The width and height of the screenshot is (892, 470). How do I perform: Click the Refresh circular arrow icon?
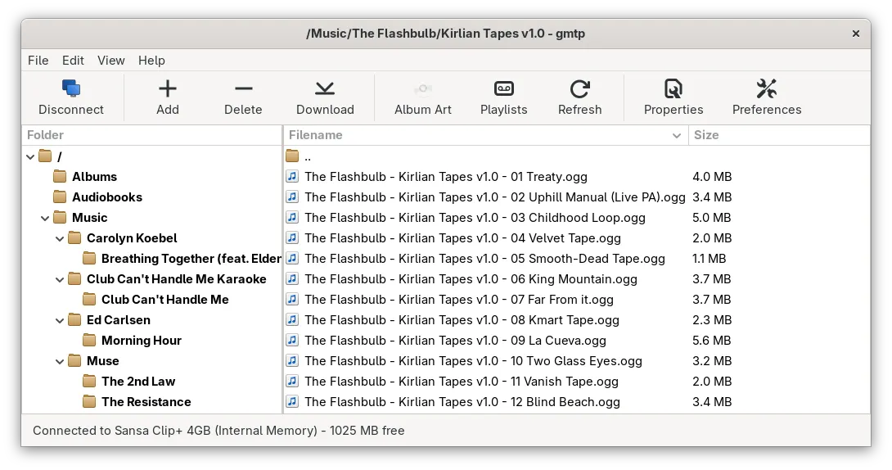(579, 88)
